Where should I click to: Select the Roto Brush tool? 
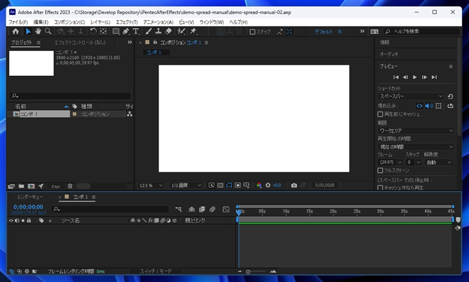(x=181, y=31)
